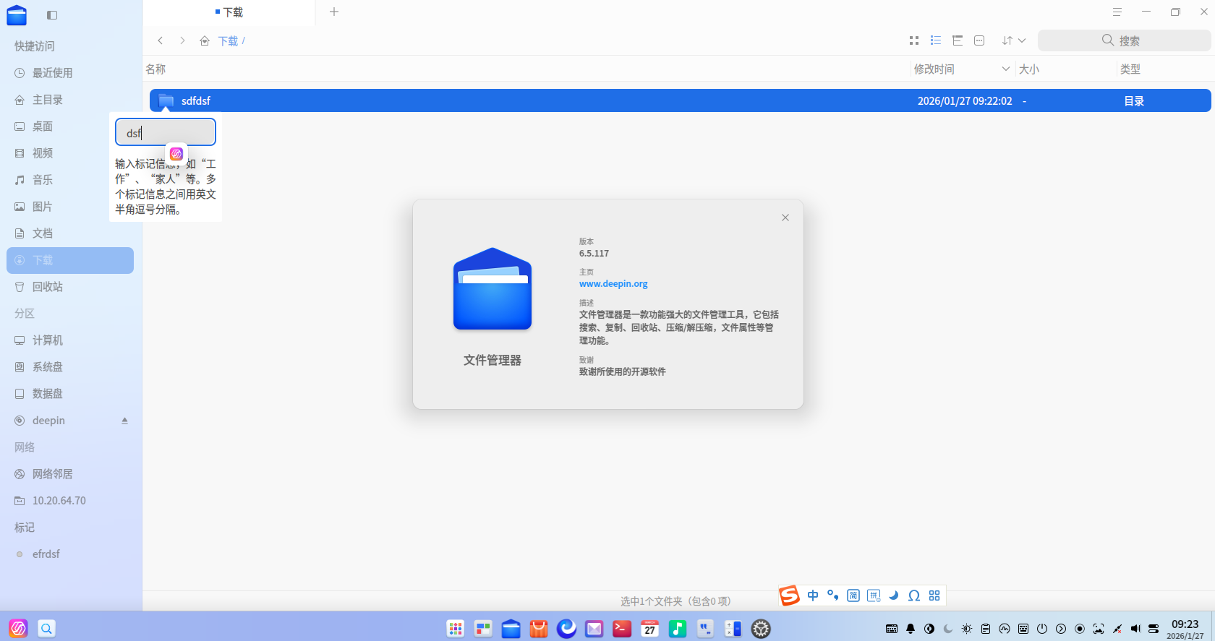Open 数据盘 in sidebar
This screenshot has height=641, width=1215.
coord(70,394)
